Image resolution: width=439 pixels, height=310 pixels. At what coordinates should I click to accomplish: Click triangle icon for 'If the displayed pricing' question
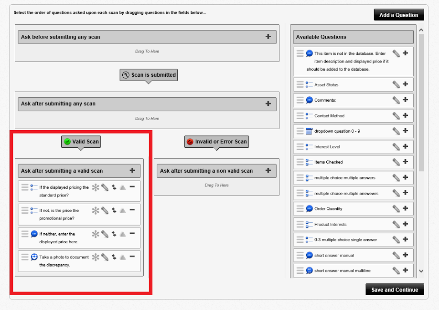[x=123, y=187]
